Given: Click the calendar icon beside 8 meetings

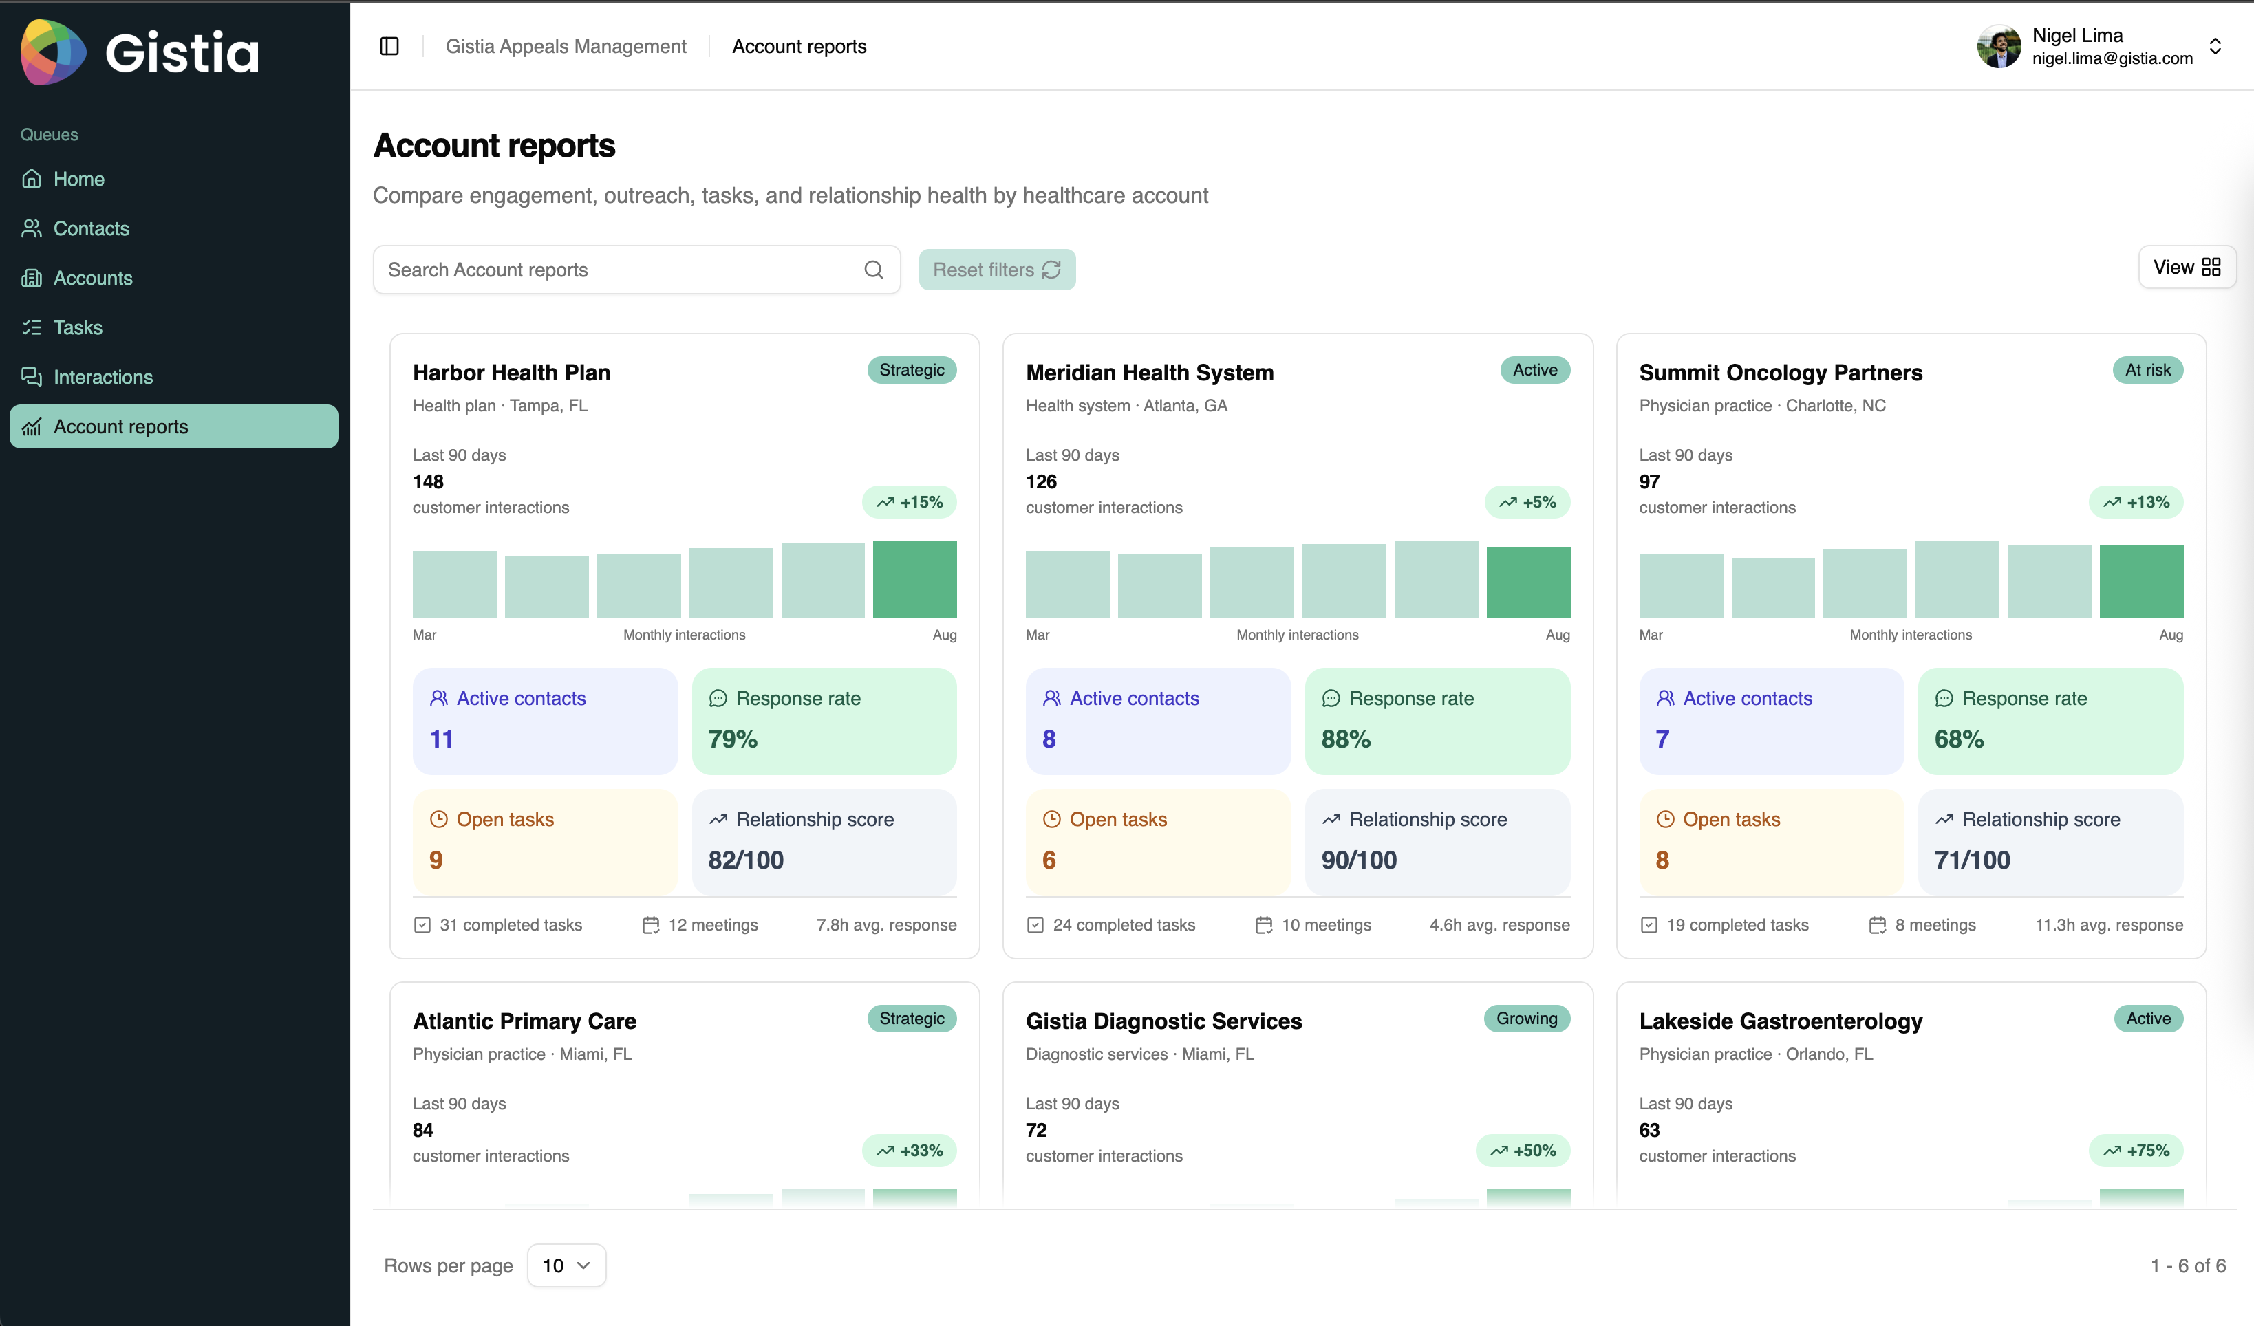Looking at the screenshot, I should pos(1878,924).
